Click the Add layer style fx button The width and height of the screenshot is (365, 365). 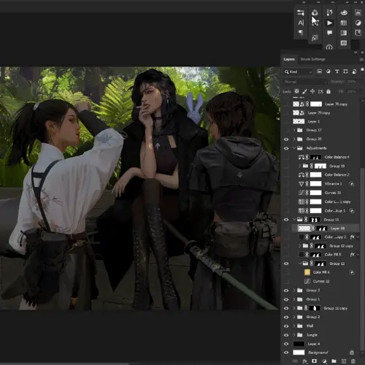point(304,361)
